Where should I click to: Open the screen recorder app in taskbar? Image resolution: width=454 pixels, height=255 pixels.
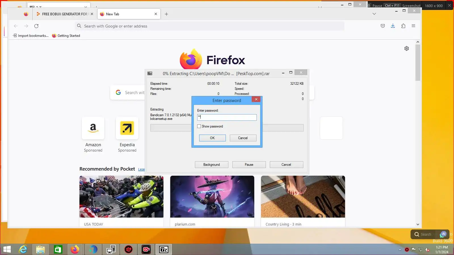146,249
